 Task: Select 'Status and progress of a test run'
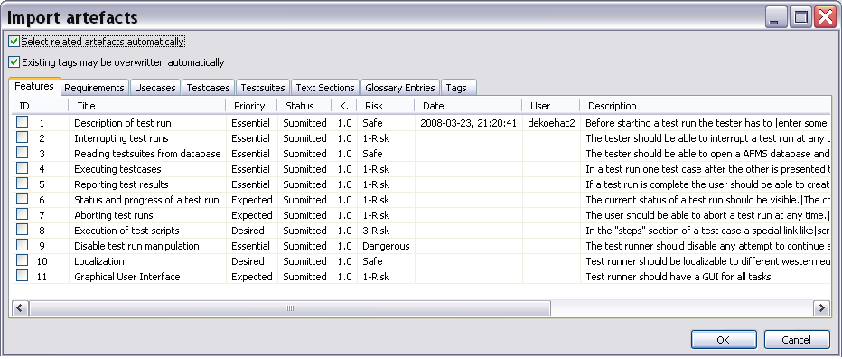point(146,200)
